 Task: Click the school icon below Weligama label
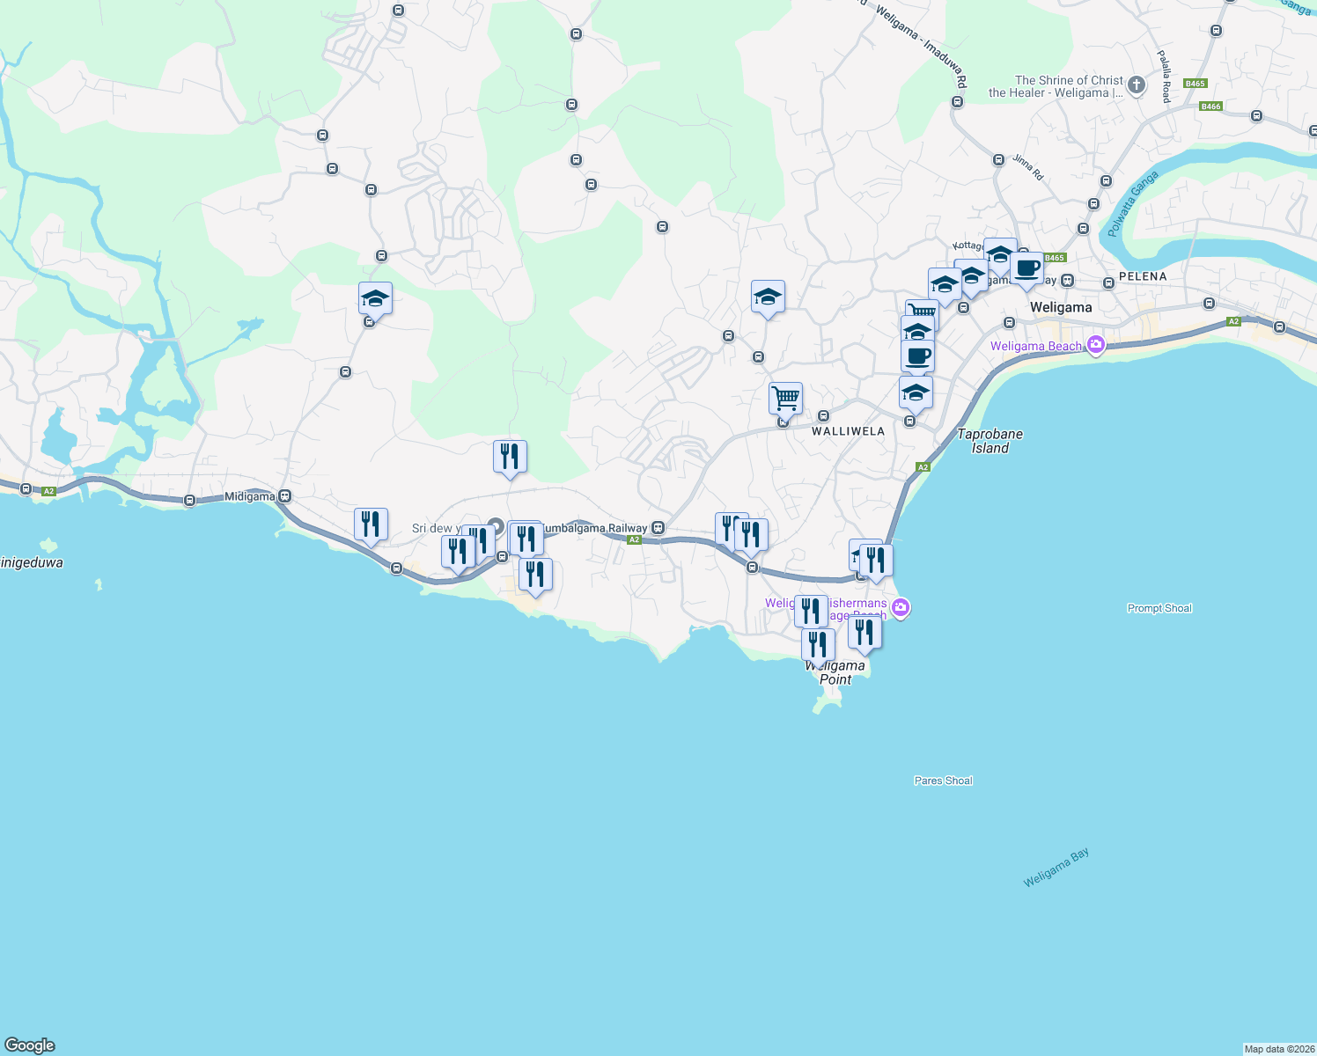click(916, 392)
